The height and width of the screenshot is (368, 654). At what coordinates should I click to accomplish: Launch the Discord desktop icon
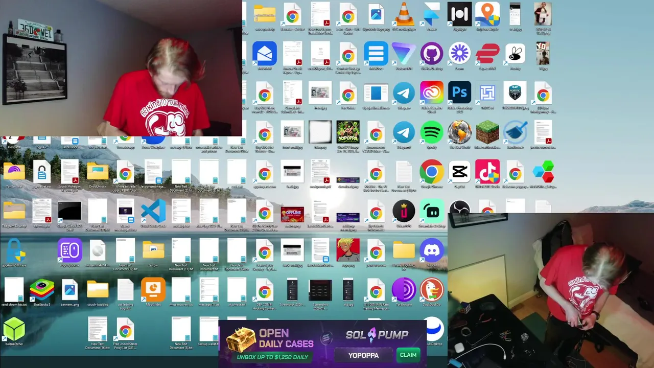pyautogui.click(x=432, y=251)
